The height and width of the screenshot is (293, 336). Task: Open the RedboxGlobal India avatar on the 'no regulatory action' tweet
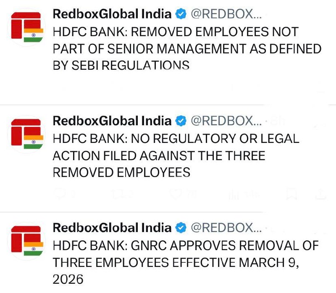[26, 134]
